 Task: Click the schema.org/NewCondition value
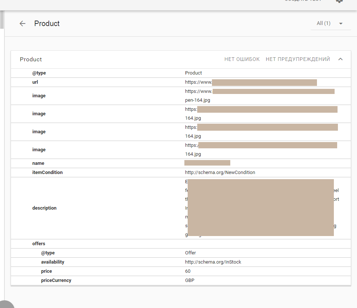(x=220, y=173)
